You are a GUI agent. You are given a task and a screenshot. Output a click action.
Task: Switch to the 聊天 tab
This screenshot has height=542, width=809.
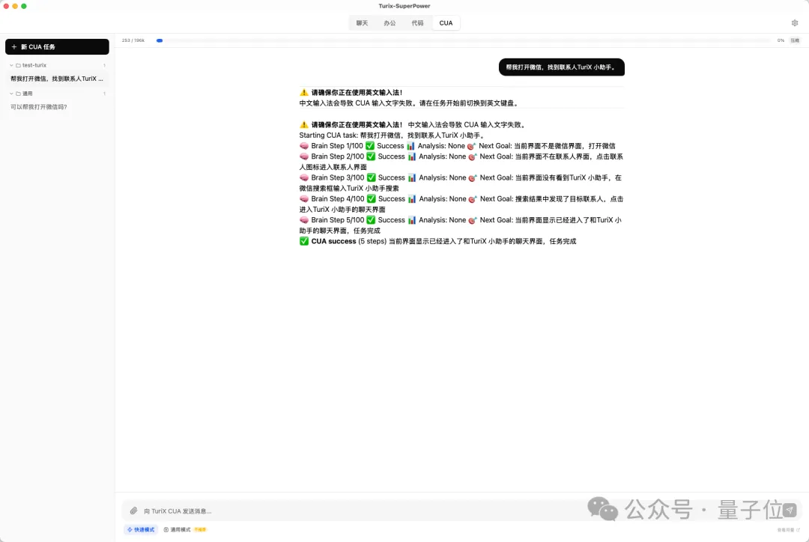tap(362, 23)
